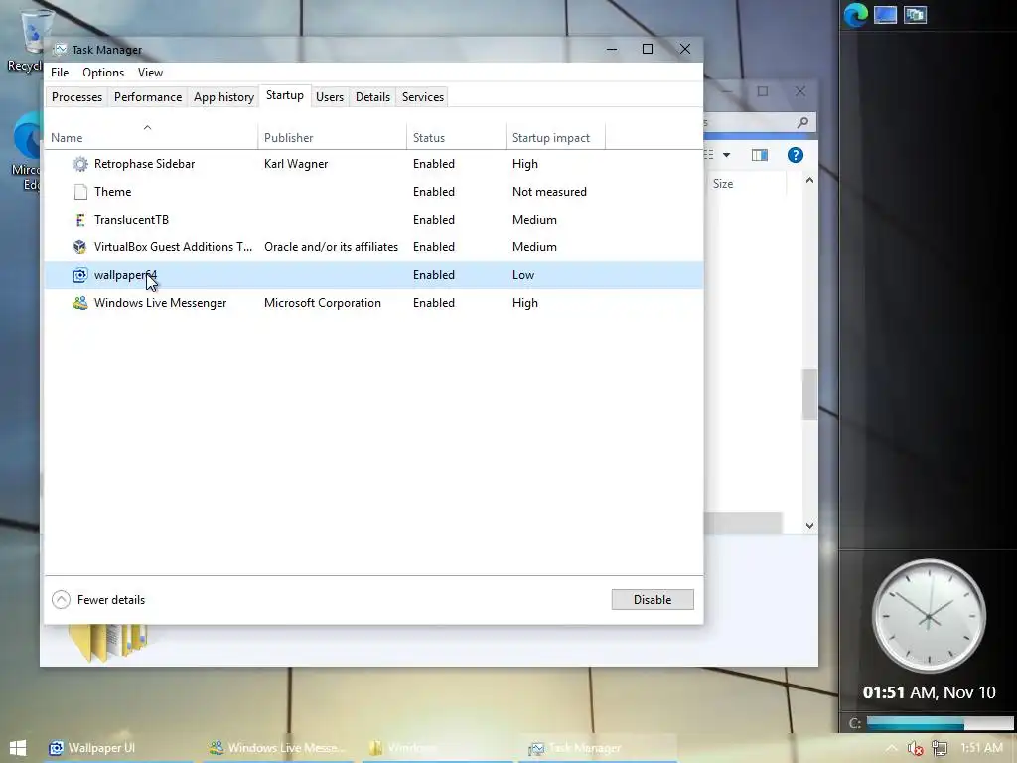Click the Size column in Explorer
The width and height of the screenshot is (1017, 763).
(746, 184)
